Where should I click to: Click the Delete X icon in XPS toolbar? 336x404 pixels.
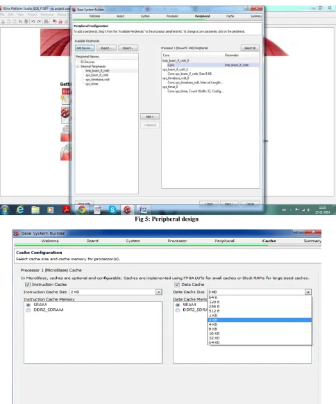coord(20,22)
